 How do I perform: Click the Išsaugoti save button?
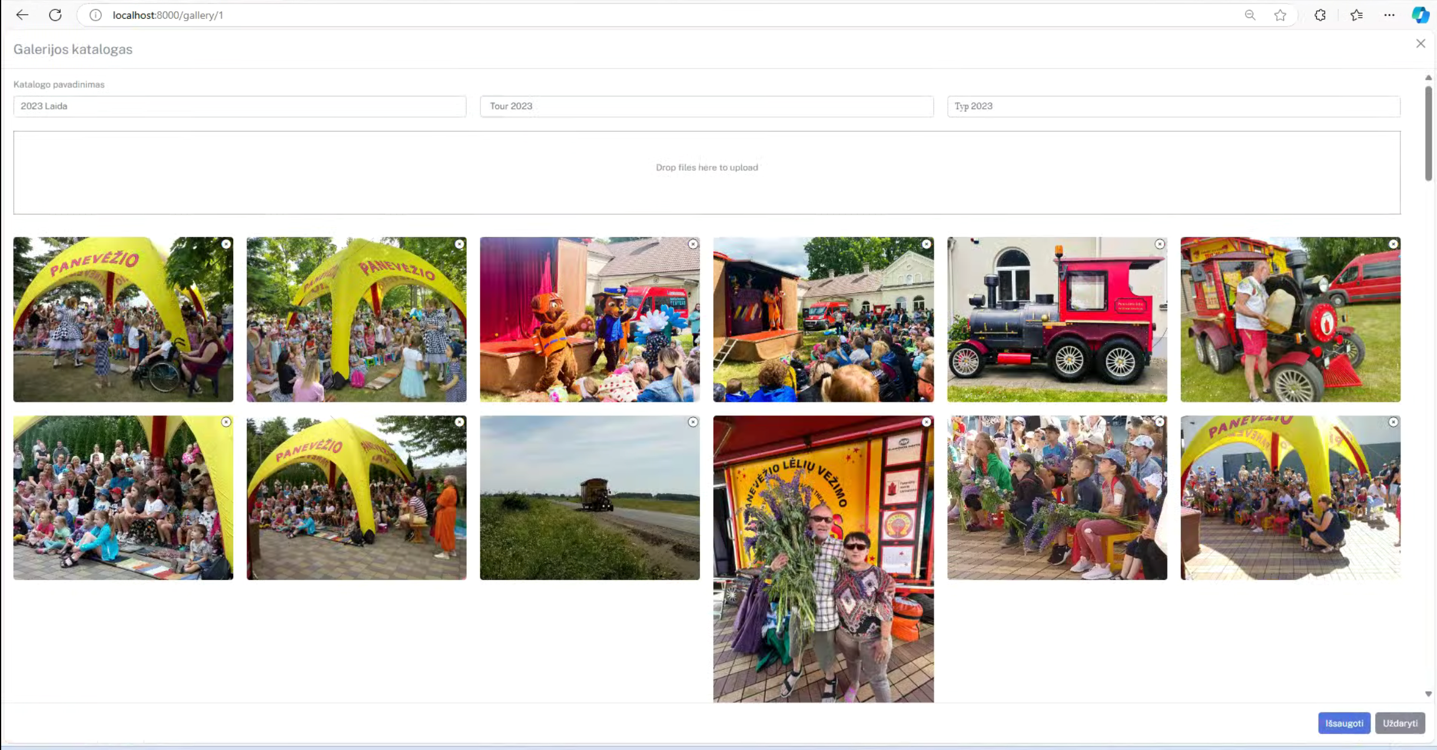tap(1344, 723)
